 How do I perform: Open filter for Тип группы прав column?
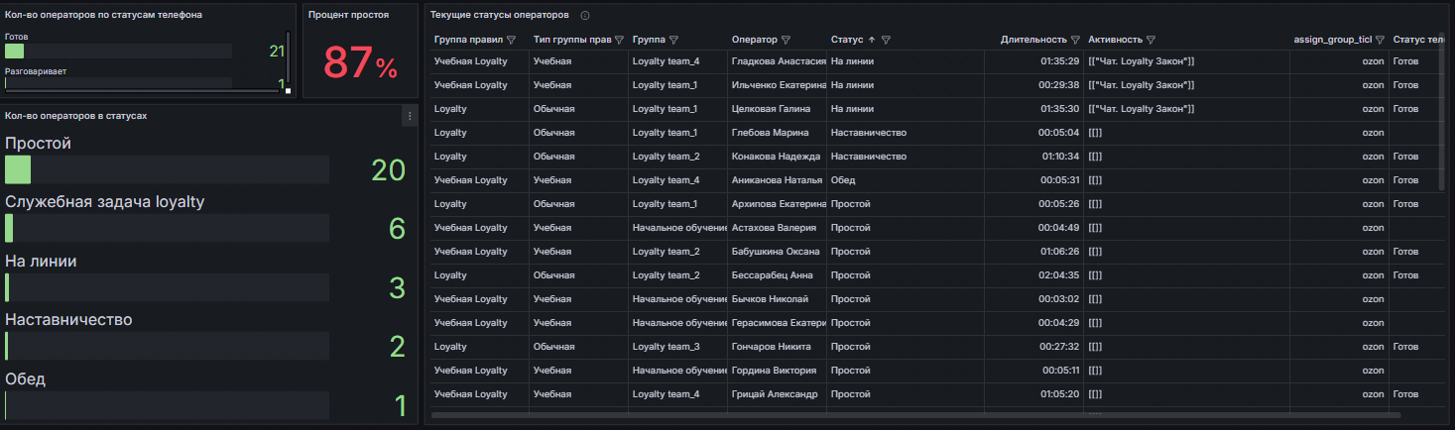619,40
